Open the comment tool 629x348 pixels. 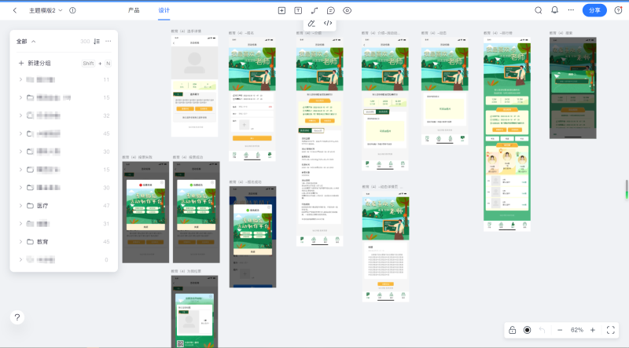pos(330,10)
